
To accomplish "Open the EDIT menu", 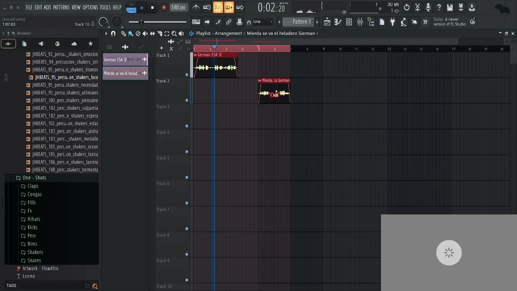I will pos(38,7).
